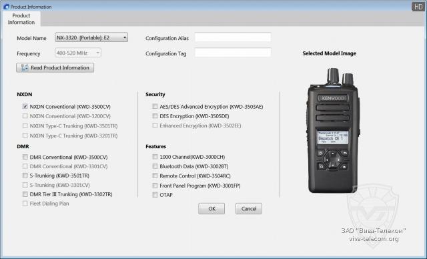Toggle NXDN Conventional (KWD-3200CV) checkbox
427x259 pixels.
point(25,116)
